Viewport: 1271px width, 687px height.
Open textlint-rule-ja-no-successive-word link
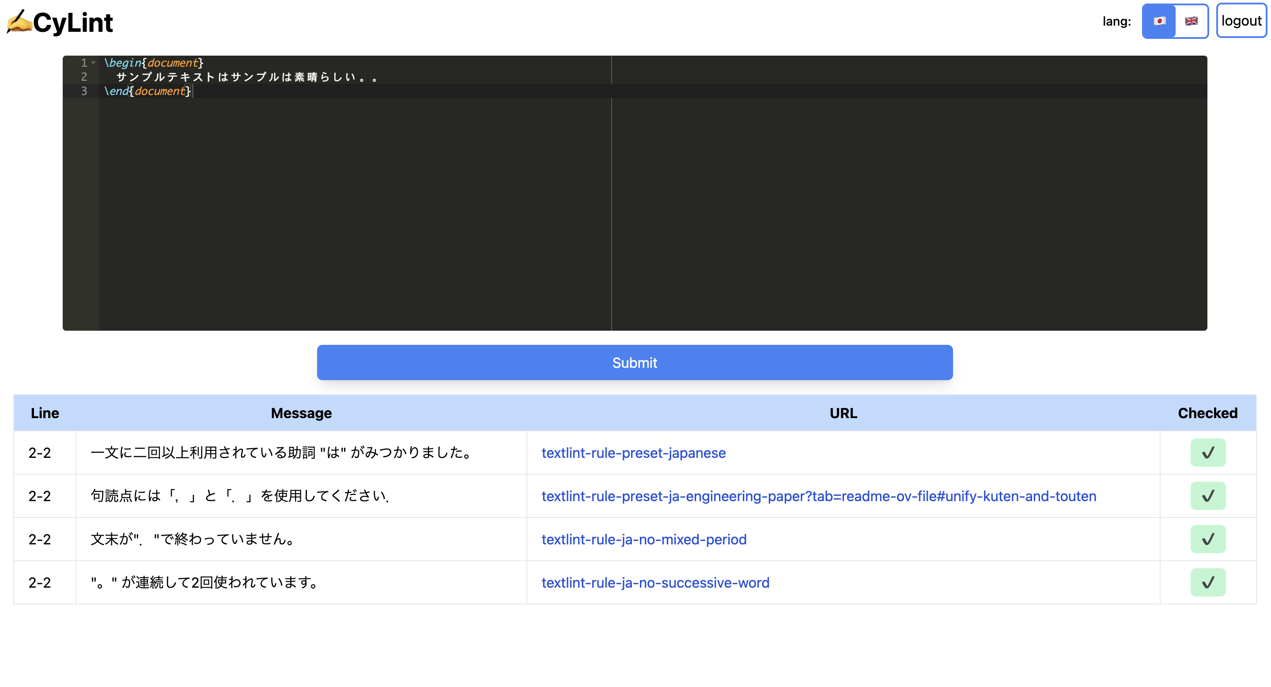click(655, 583)
